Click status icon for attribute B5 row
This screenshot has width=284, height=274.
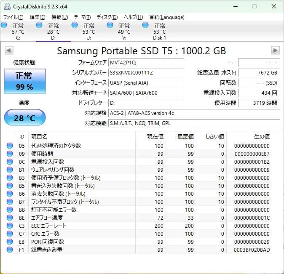(10, 186)
